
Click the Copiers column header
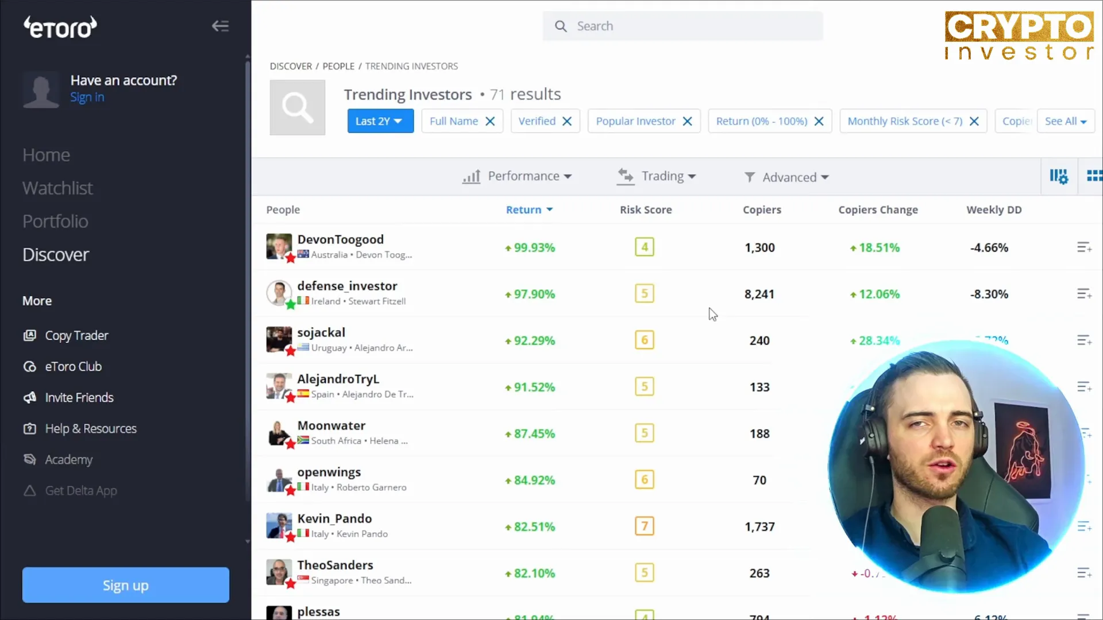click(762, 210)
